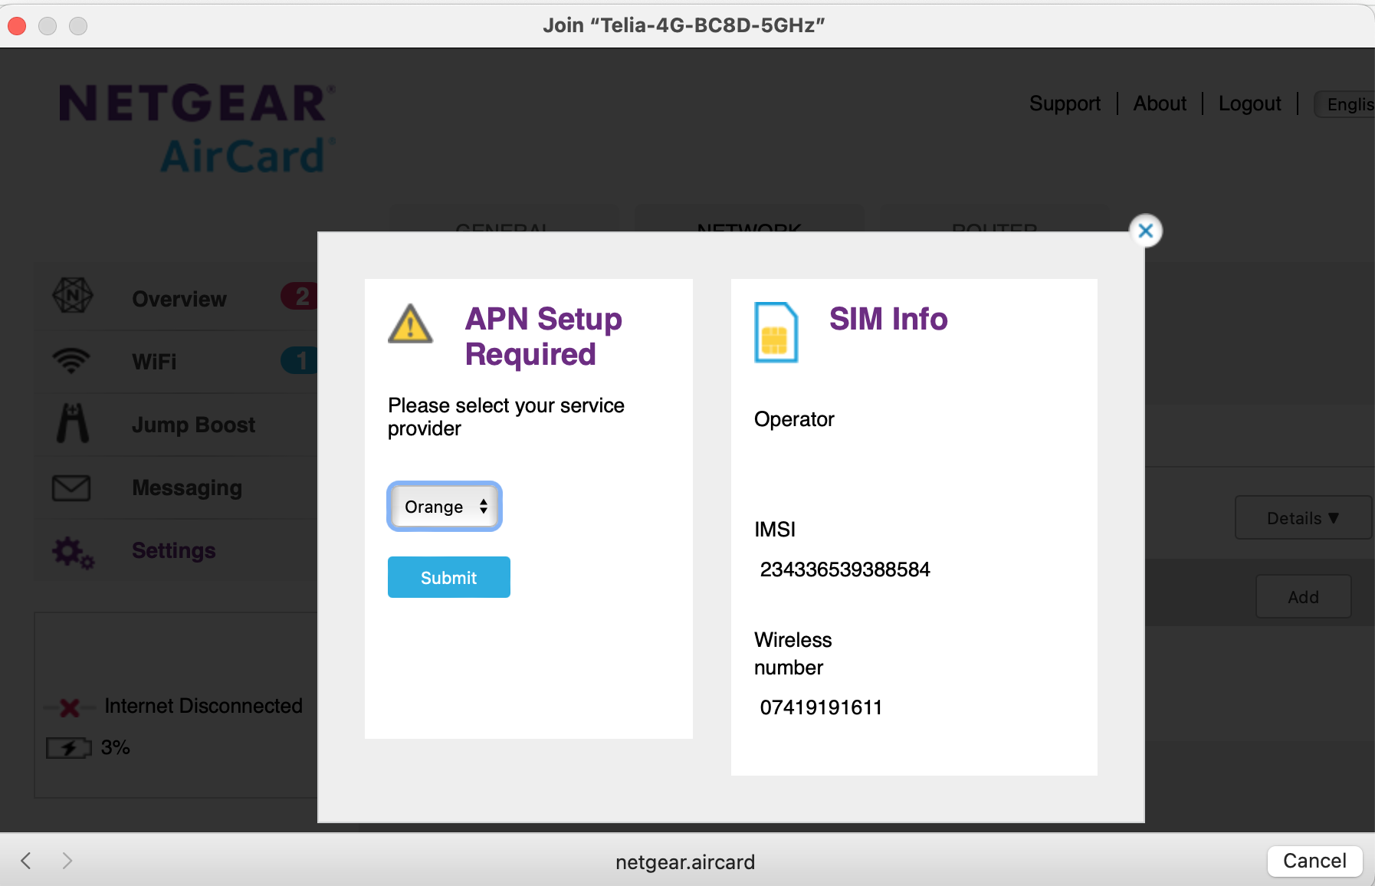Open the English language selector
Image resolution: width=1375 pixels, height=886 pixels.
1350,104
